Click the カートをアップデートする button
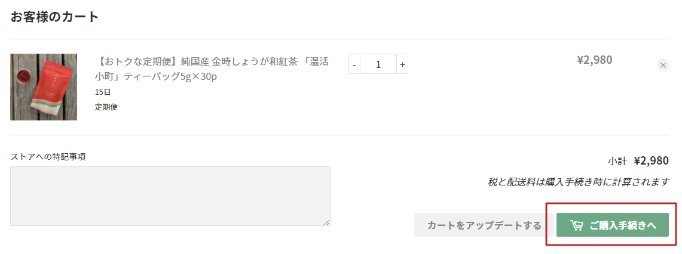This screenshot has height=254, width=682. (x=484, y=225)
